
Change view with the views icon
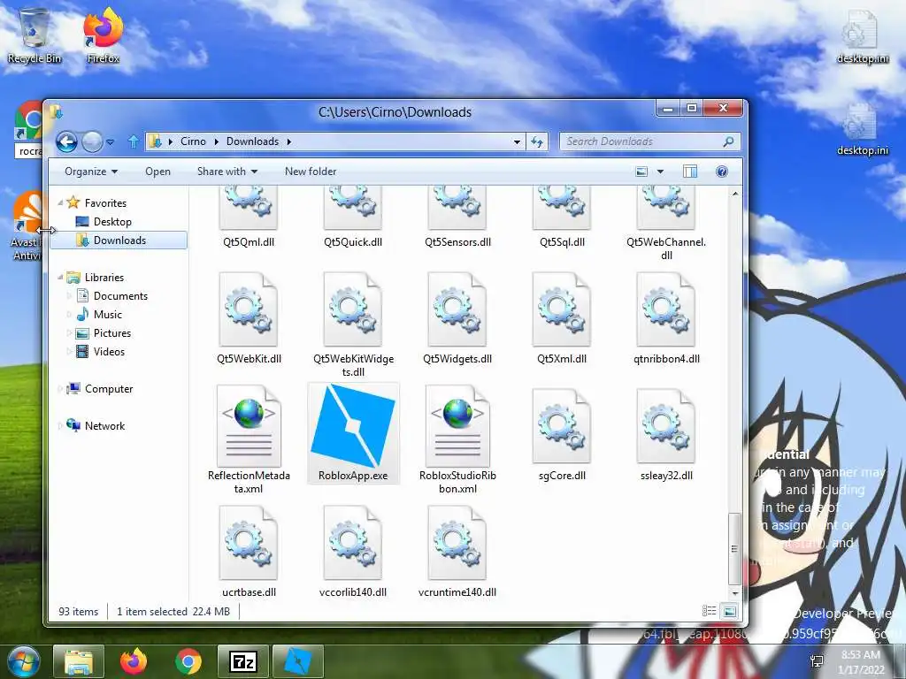(641, 172)
